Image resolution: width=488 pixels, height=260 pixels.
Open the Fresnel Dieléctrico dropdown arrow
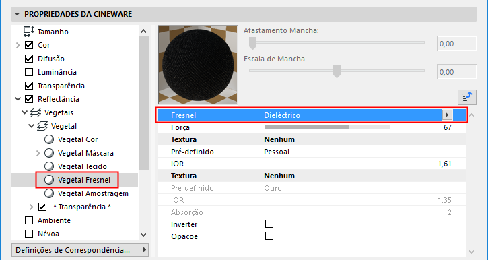click(447, 115)
